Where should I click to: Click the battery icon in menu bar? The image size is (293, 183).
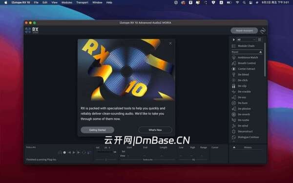[x=229, y=2]
